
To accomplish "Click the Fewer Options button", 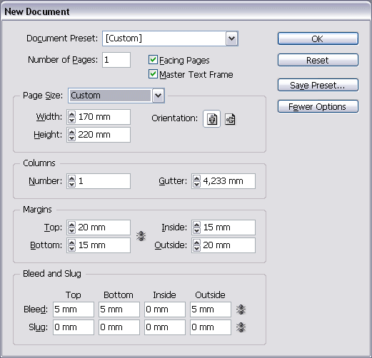I will [318, 106].
